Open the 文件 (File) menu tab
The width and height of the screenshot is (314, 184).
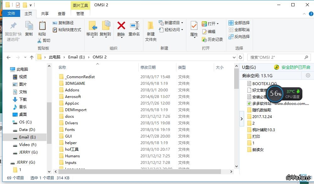[11, 14]
